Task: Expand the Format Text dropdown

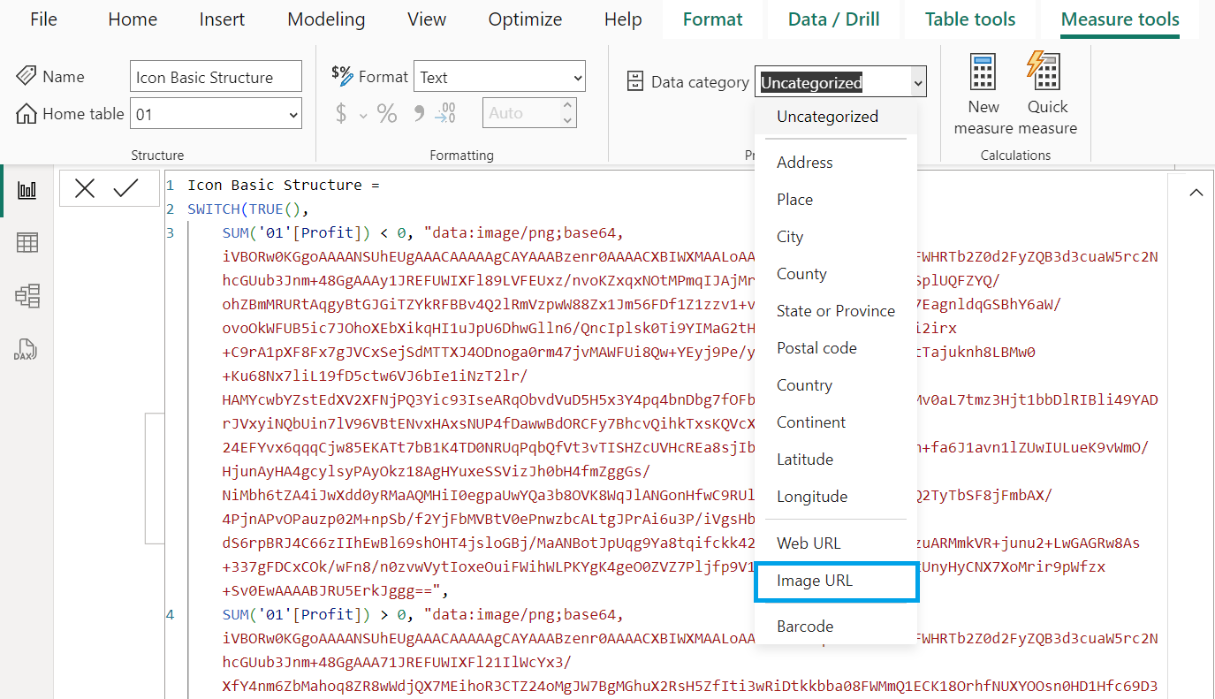Action: 499,78
